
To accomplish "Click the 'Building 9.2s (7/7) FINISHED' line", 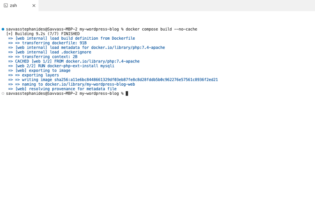I will pyautogui.click(x=43, y=34).
